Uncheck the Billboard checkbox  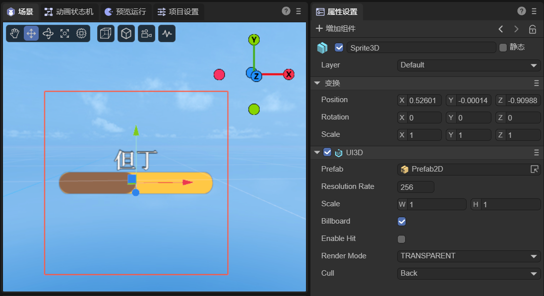[x=402, y=222]
